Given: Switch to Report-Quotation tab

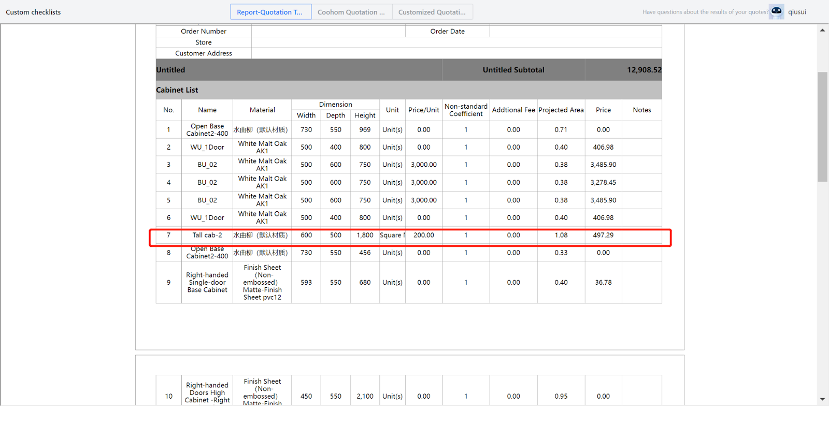Looking at the screenshot, I should coord(270,12).
